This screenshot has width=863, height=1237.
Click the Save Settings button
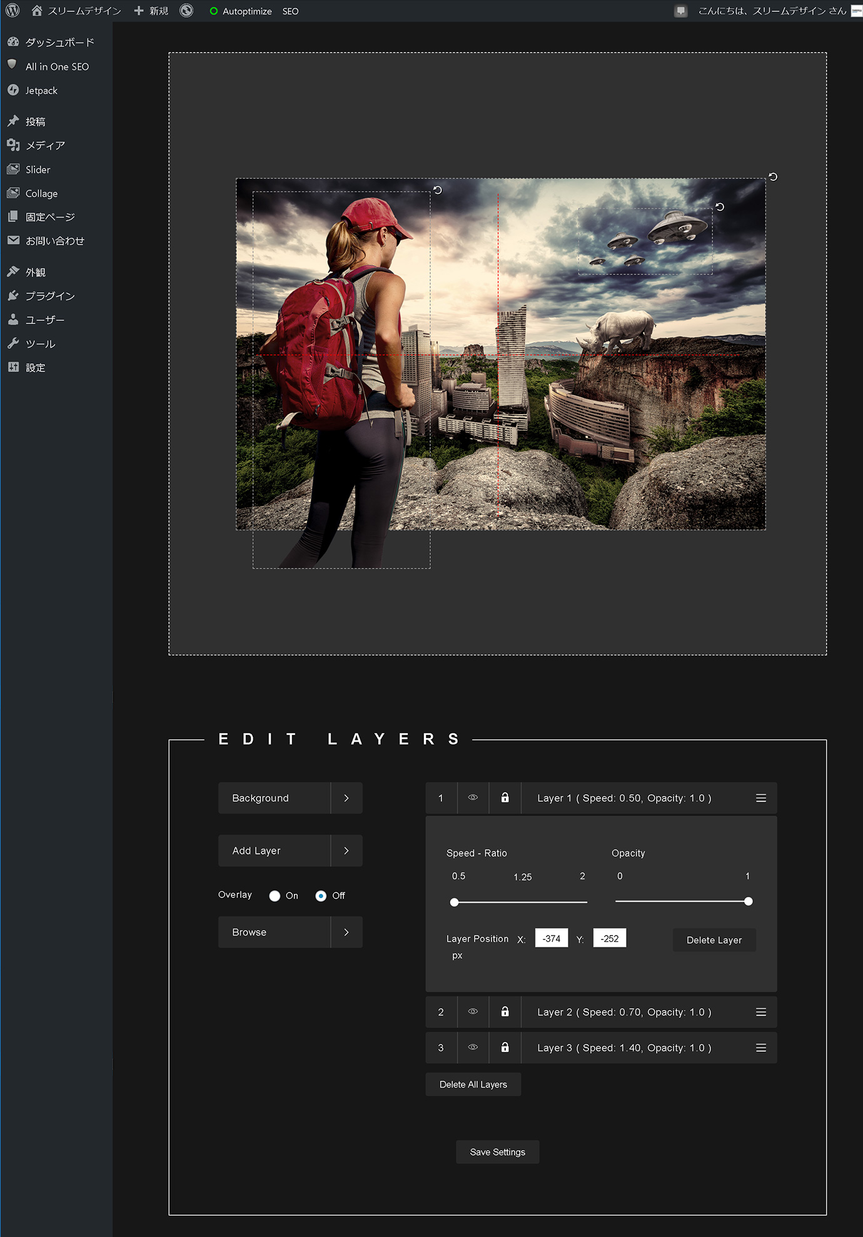(x=497, y=1152)
